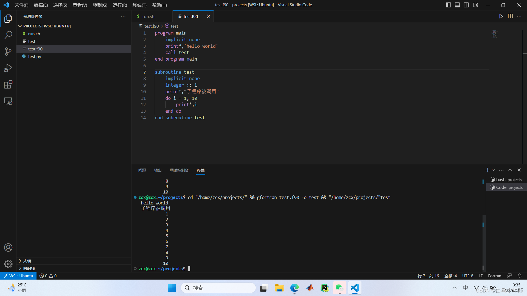Open the Search view in activity bar
Image resolution: width=527 pixels, height=296 pixels.
(x=8, y=35)
